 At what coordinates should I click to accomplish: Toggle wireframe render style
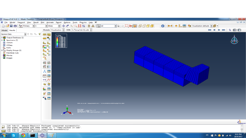click(140, 26)
